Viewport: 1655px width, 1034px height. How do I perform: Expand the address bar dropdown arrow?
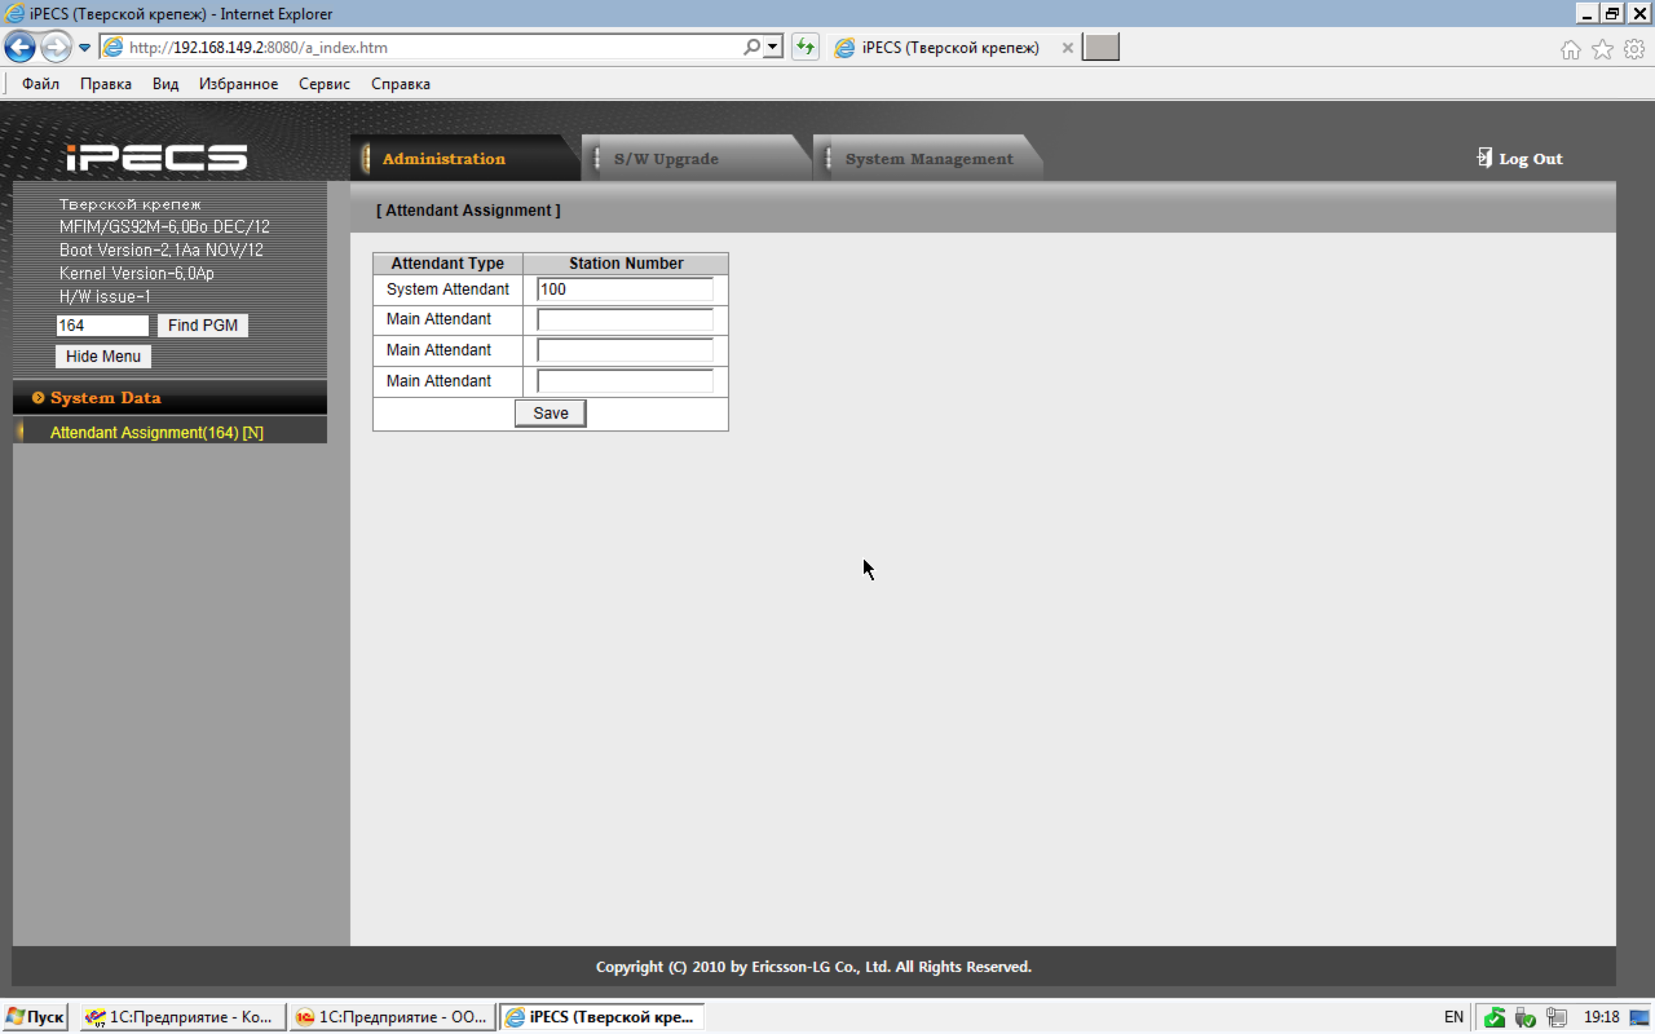[x=773, y=47]
